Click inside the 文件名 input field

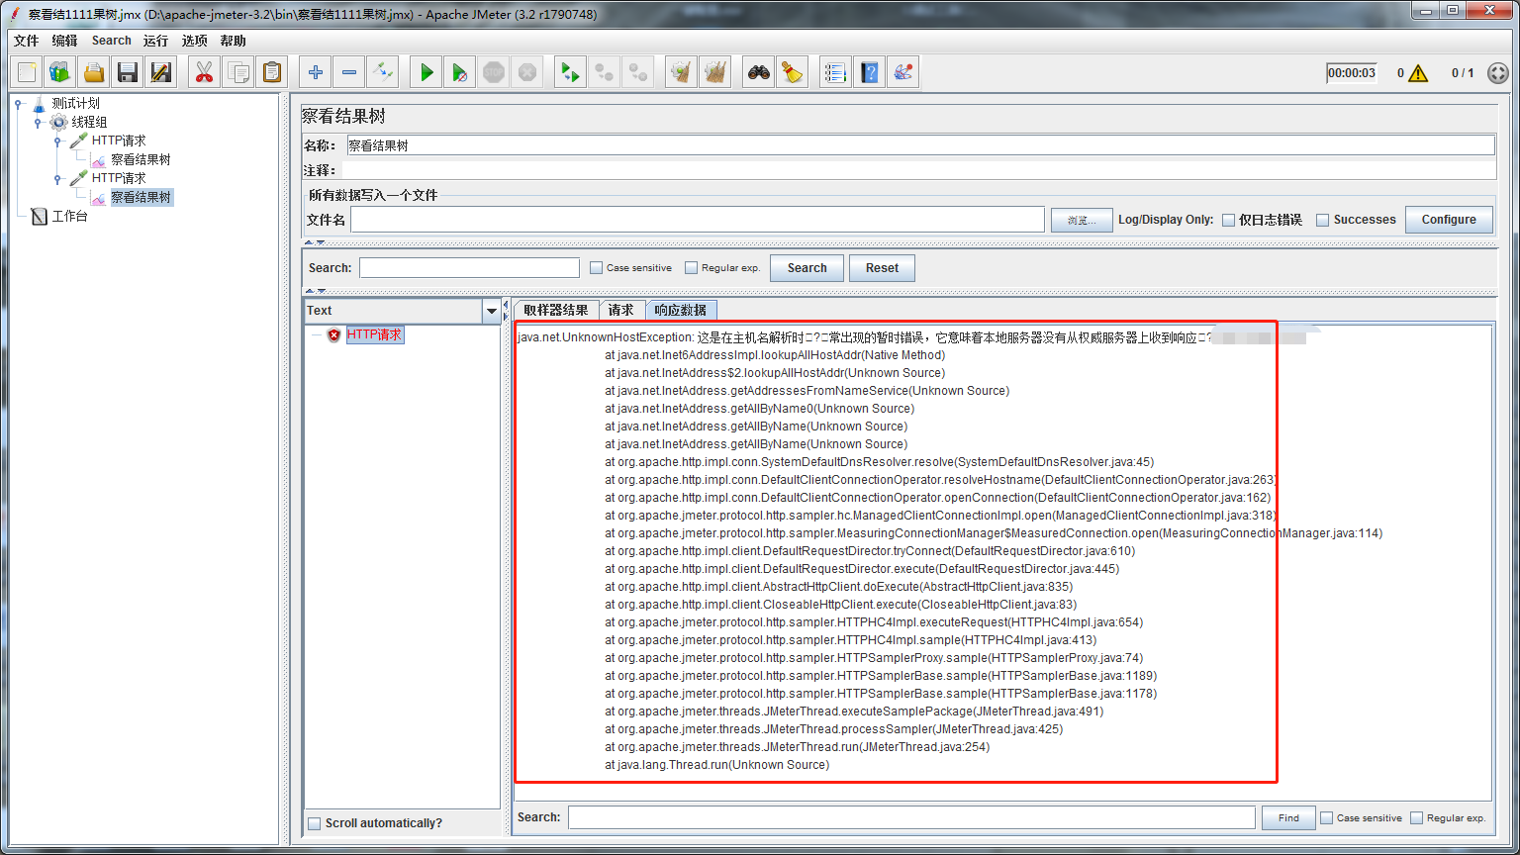pyautogui.click(x=693, y=219)
